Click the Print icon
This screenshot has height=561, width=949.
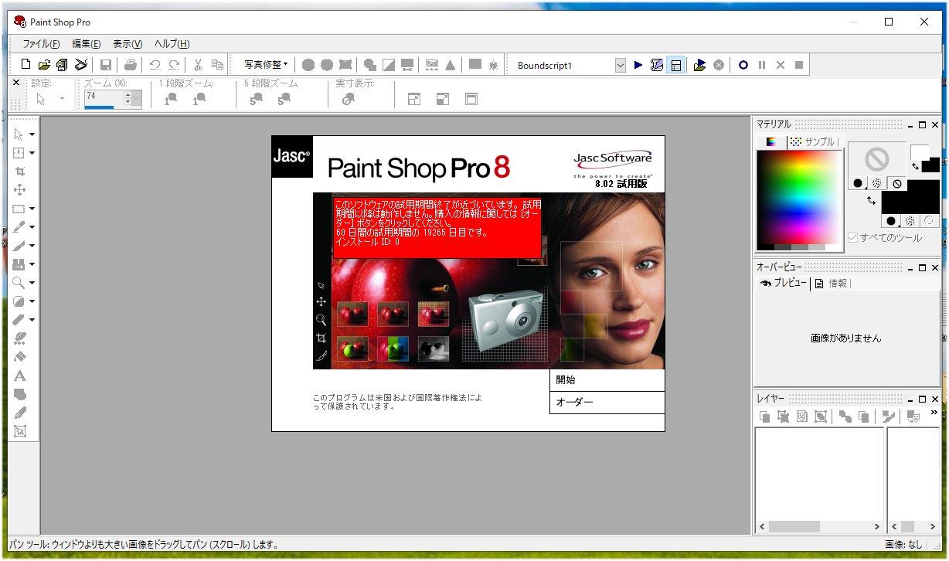coord(131,65)
